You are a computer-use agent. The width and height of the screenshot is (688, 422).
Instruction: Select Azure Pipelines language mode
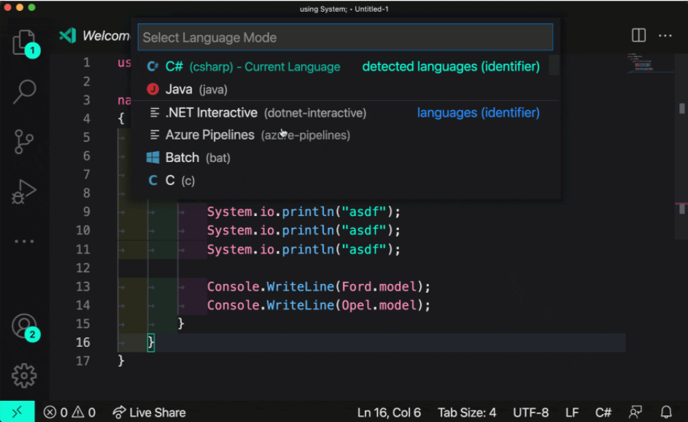point(345,135)
